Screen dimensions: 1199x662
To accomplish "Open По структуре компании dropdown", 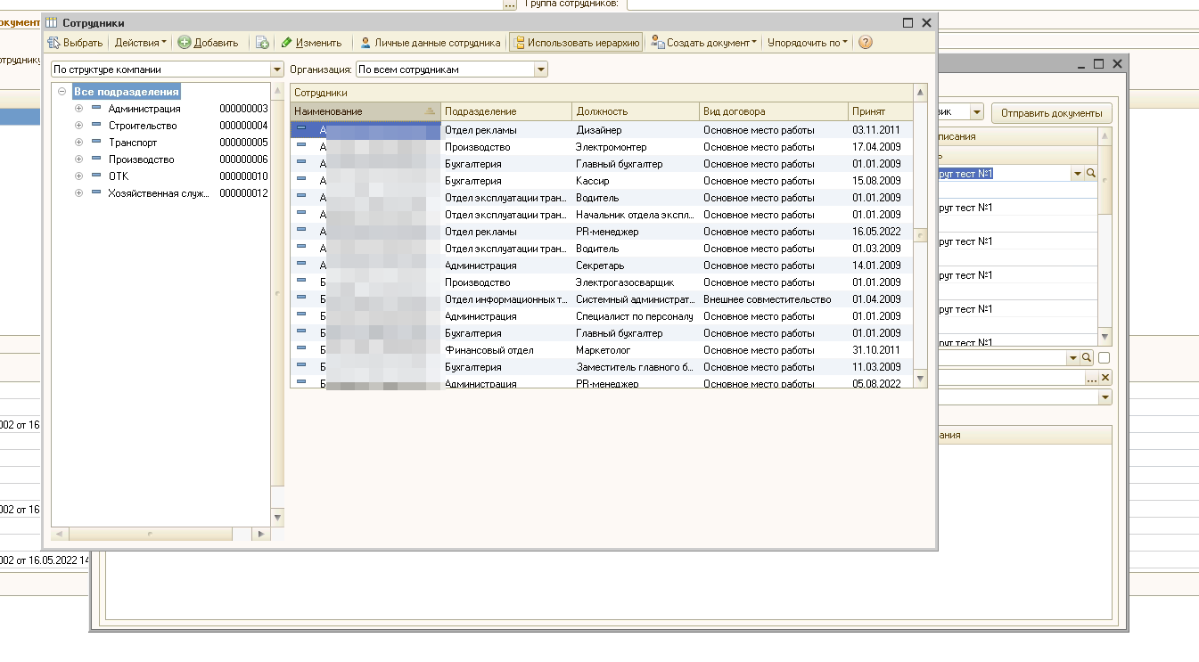I will 276,69.
